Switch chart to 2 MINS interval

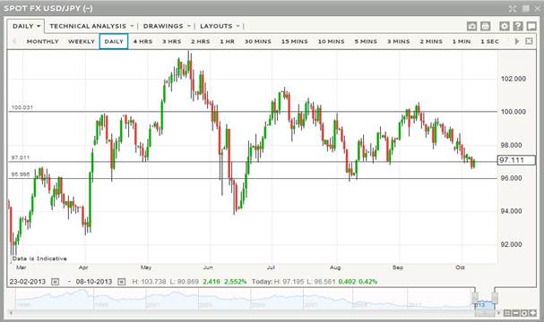click(x=431, y=41)
